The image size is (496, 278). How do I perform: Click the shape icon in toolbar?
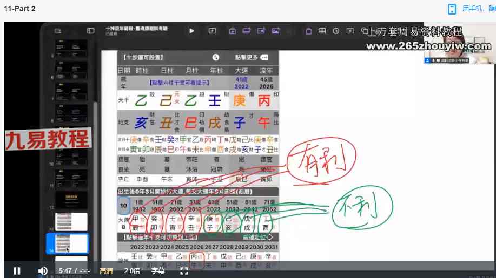(x=365, y=31)
